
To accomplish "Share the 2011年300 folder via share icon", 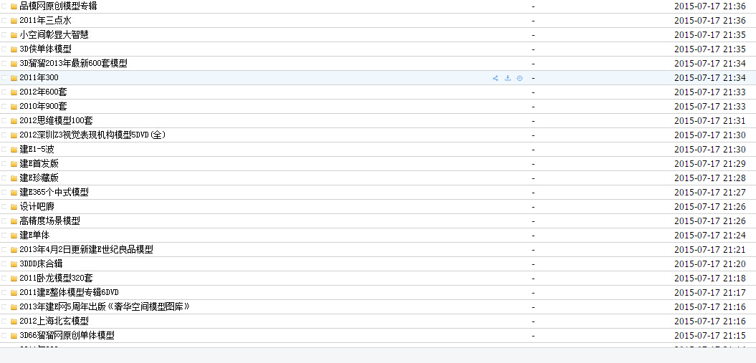I will point(495,78).
